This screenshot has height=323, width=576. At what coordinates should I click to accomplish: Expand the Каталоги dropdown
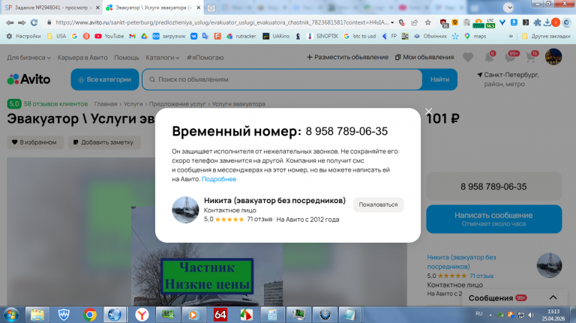[162, 58]
